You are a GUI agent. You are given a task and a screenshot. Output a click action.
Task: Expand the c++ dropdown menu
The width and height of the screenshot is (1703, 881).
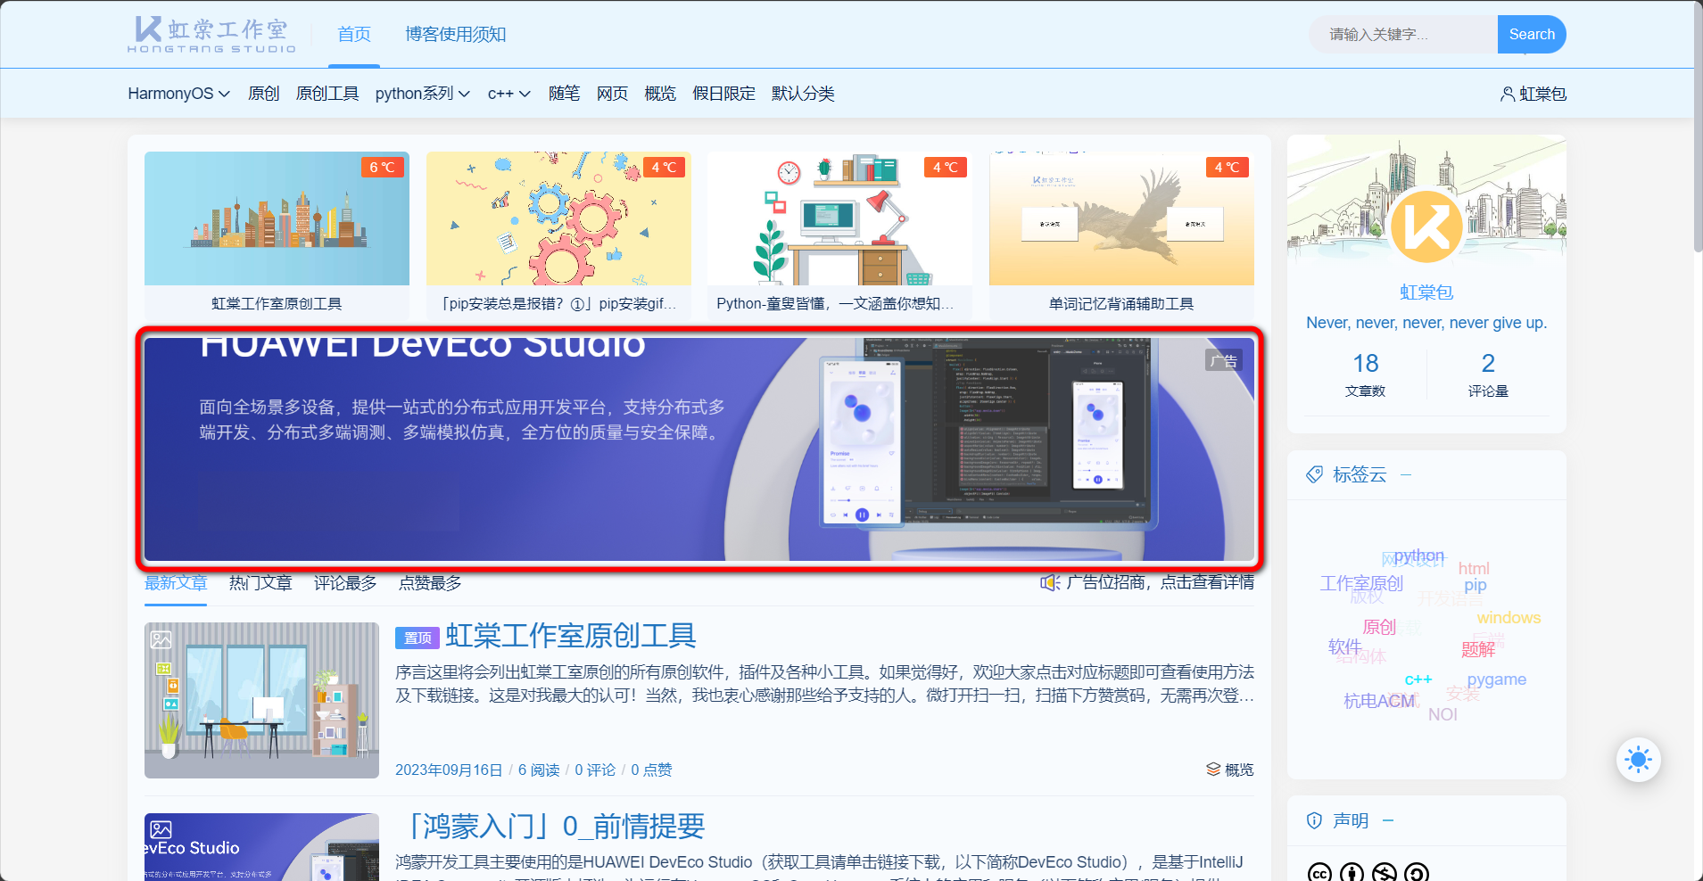click(x=509, y=94)
